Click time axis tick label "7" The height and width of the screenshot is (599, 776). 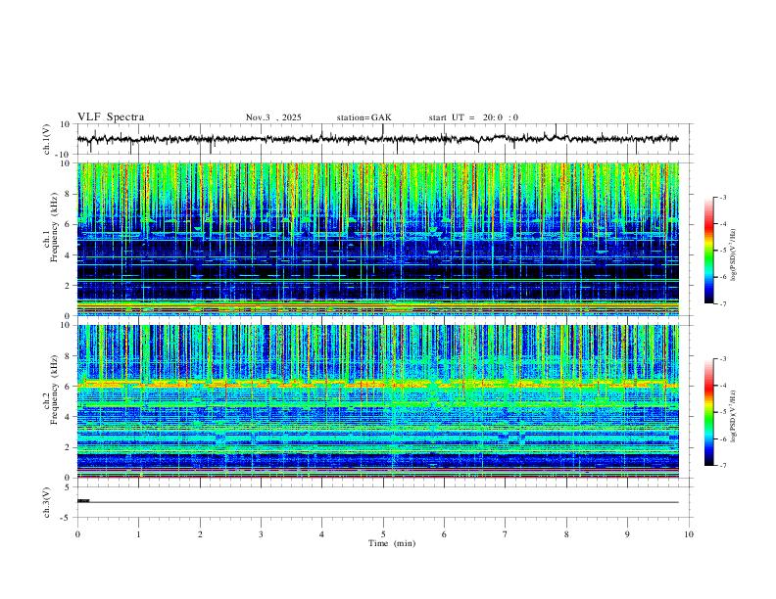tap(506, 534)
